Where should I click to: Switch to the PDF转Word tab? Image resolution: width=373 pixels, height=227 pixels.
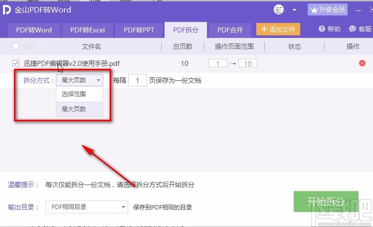(x=34, y=30)
